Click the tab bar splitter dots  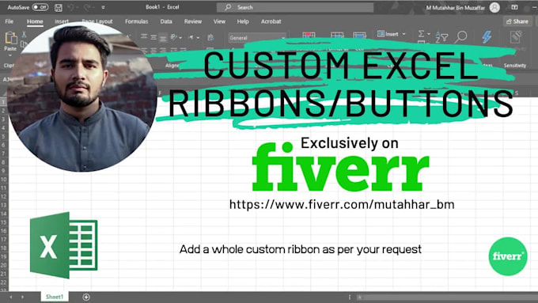[350, 297]
